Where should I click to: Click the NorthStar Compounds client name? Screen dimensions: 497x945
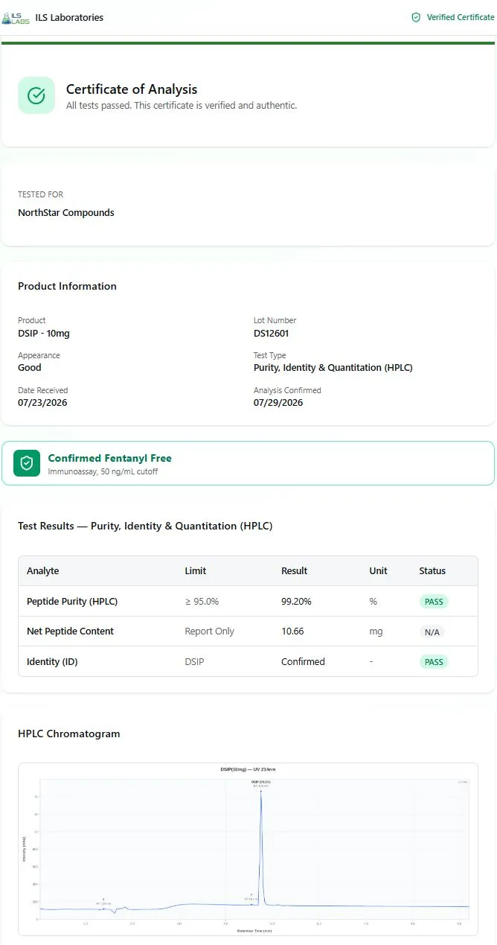pyautogui.click(x=66, y=213)
